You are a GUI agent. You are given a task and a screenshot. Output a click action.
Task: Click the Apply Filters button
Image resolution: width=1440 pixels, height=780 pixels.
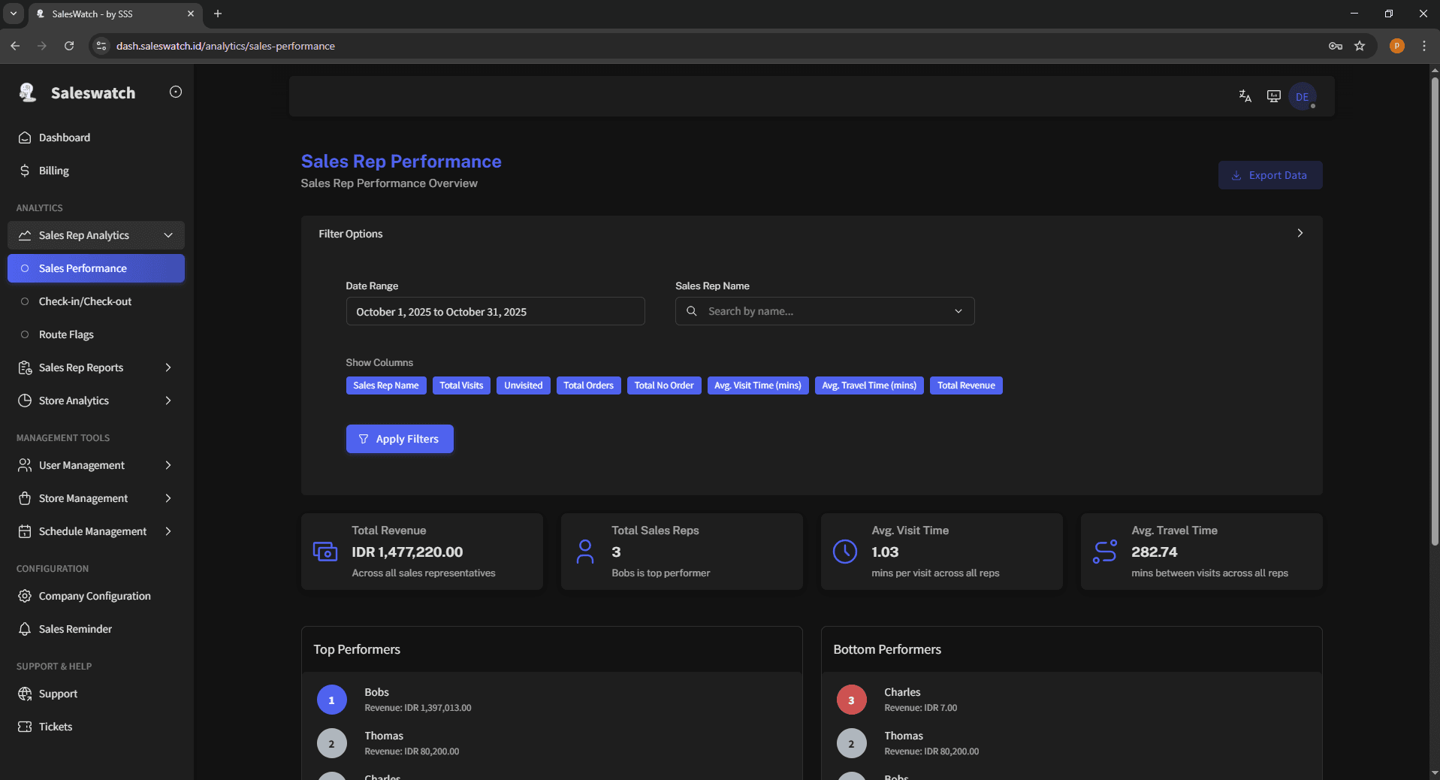pos(399,439)
